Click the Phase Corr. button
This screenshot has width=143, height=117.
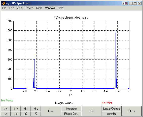pyautogui.click(x=71, y=114)
